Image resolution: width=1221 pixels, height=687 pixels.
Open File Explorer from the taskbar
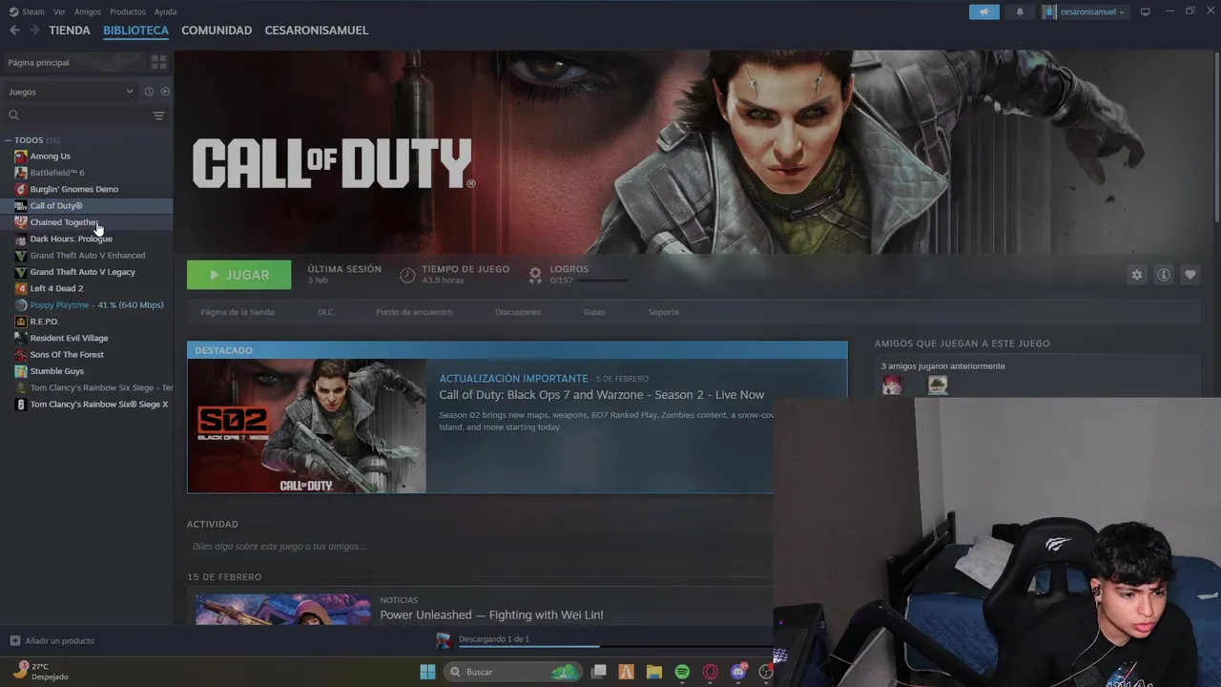pyautogui.click(x=653, y=672)
